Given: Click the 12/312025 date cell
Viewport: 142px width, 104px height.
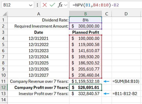Looking at the screenshot, I should tap(39, 63).
